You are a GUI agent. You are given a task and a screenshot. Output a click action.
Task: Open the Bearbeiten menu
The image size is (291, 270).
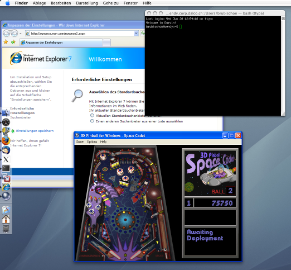click(x=61, y=3)
